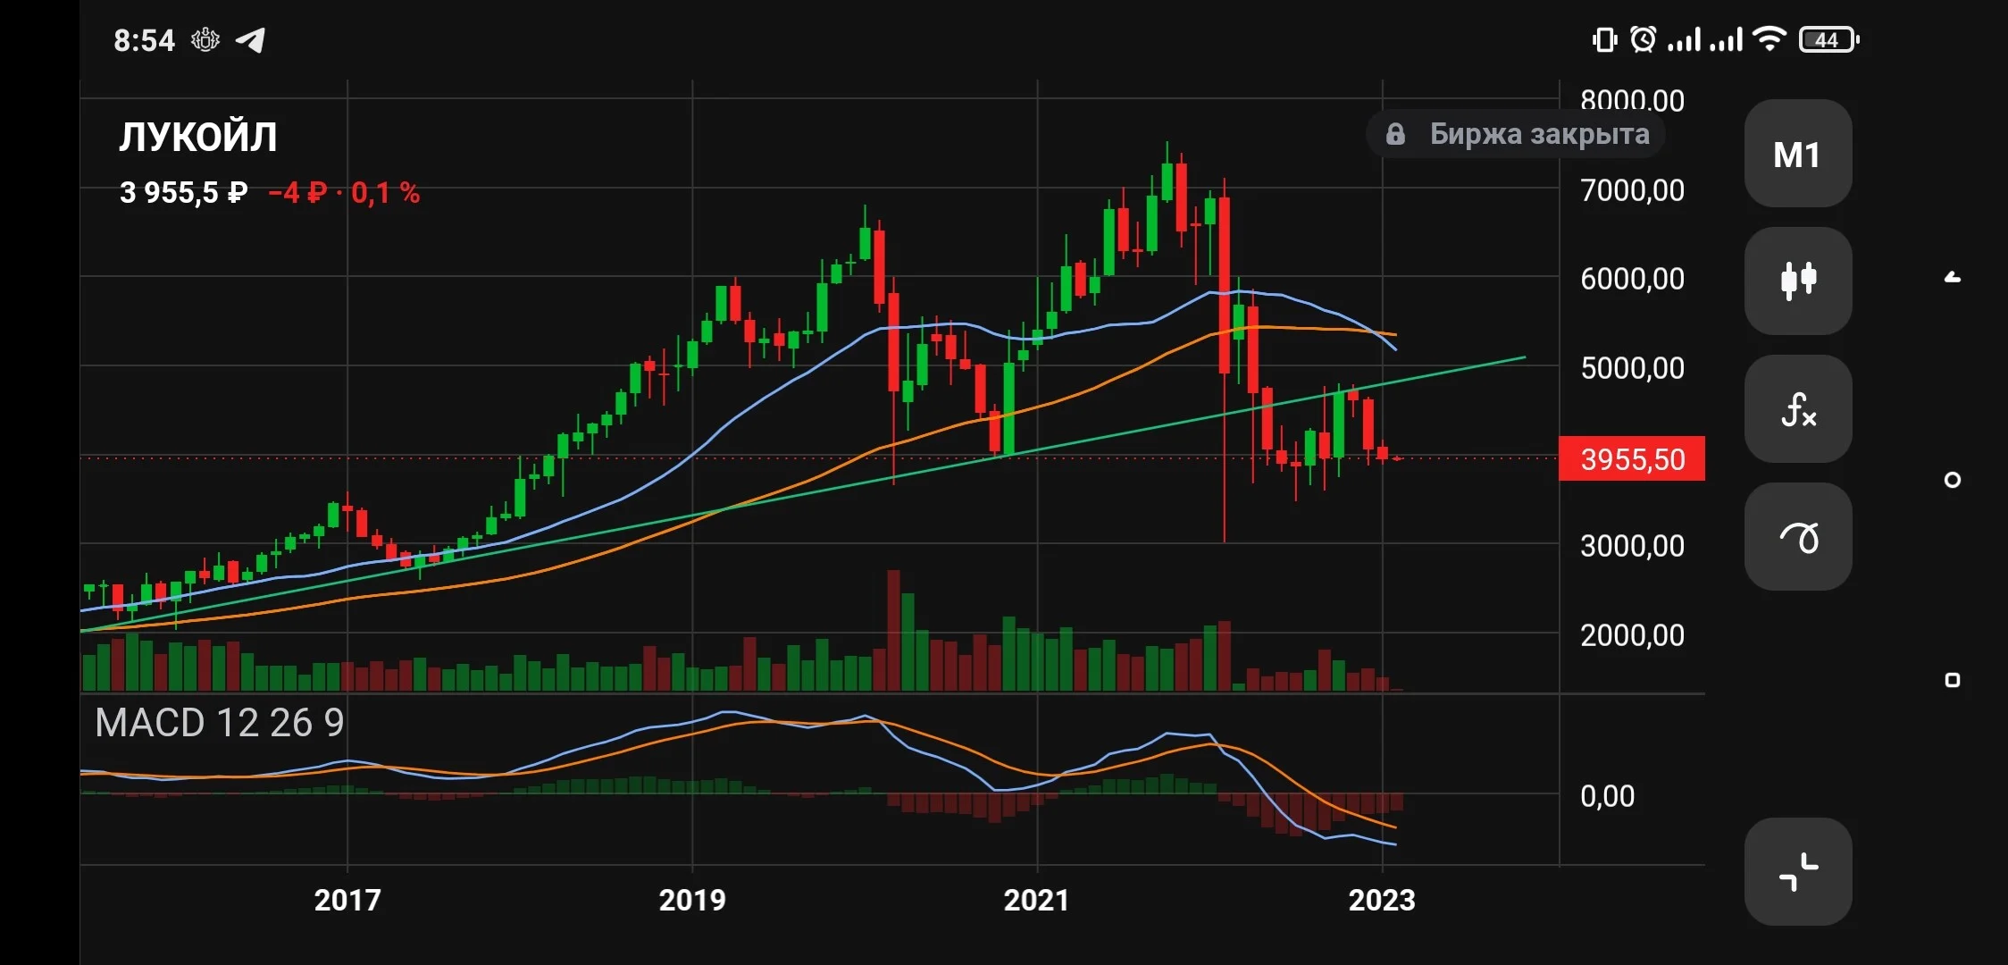Tap the red 3955,50 price label
The image size is (2008, 965).
[x=1632, y=459]
